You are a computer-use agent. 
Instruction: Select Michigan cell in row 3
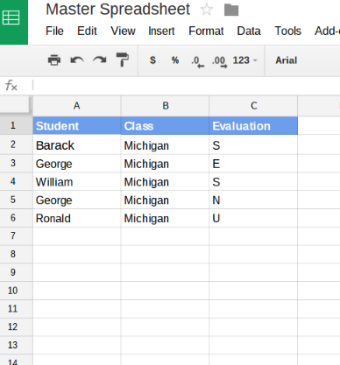[165, 164]
